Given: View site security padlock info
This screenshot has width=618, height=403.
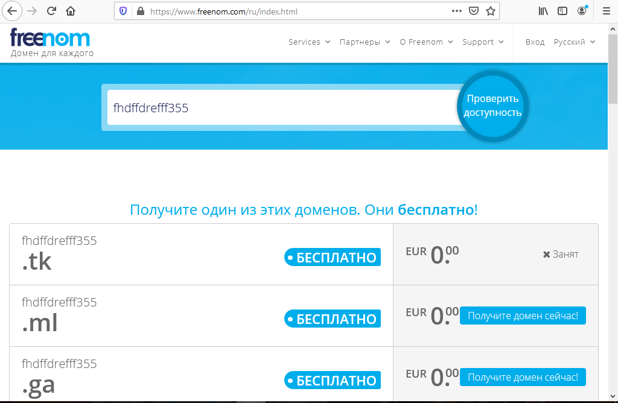Looking at the screenshot, I should [x=140, y=11].
